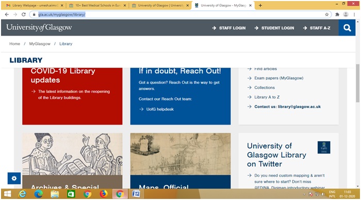Open the Chrome profile avatar icon
This screenshot has height=200, width=361.
(x=346, y=14)
